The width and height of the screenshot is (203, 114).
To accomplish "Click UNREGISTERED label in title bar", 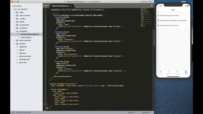I will [x=147, y=2].
